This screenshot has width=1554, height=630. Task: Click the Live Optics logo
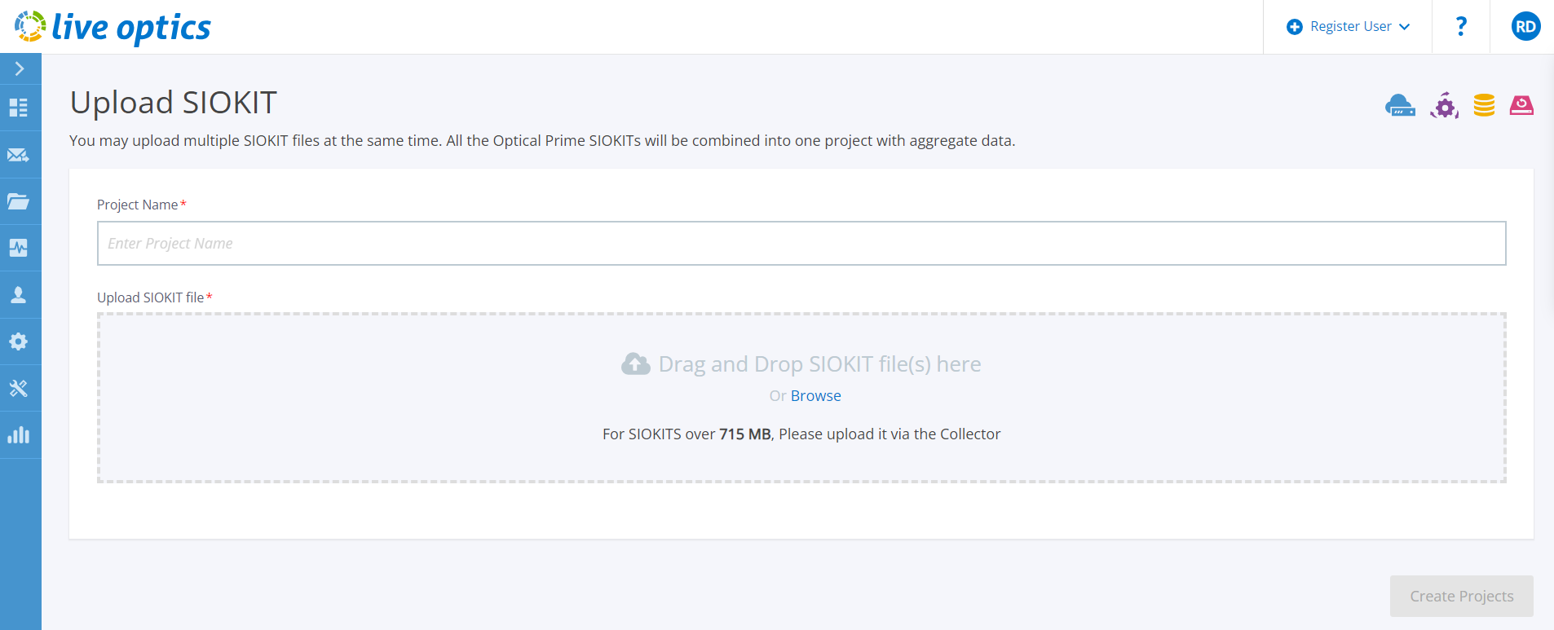click(113, 27)
